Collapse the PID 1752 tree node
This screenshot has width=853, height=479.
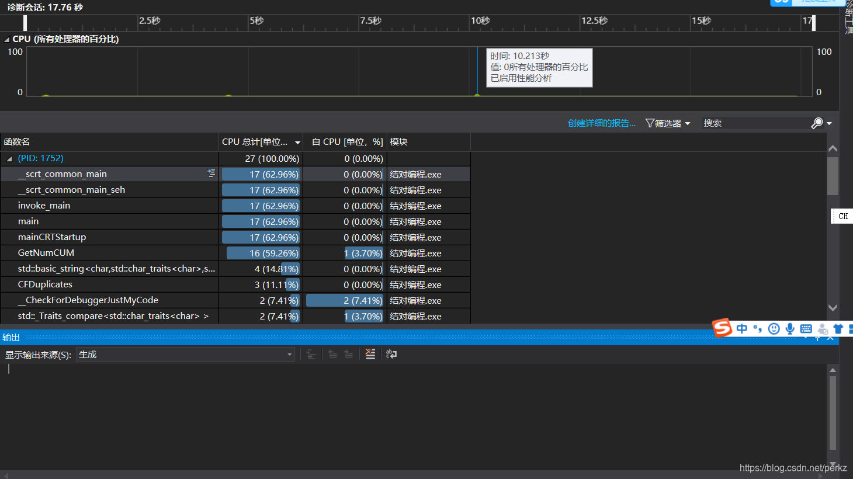9,158
